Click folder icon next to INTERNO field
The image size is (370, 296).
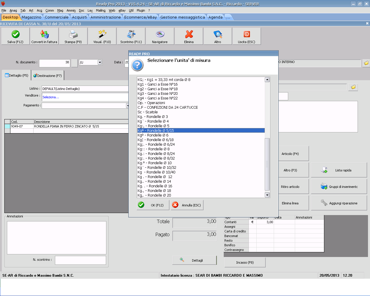[366, 63]
